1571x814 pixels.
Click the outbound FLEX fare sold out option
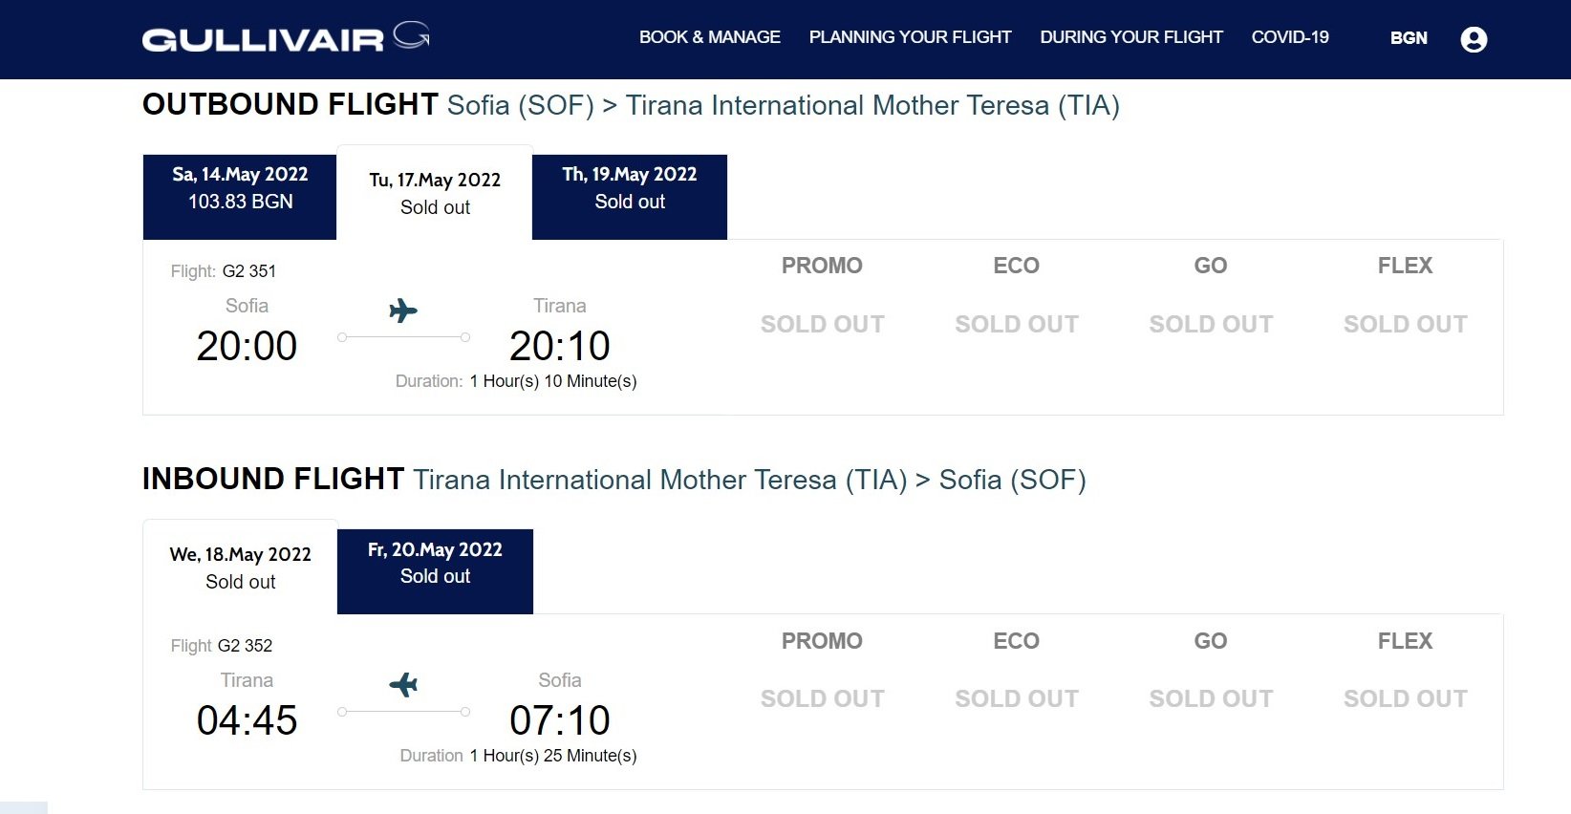coord(1405,325)
